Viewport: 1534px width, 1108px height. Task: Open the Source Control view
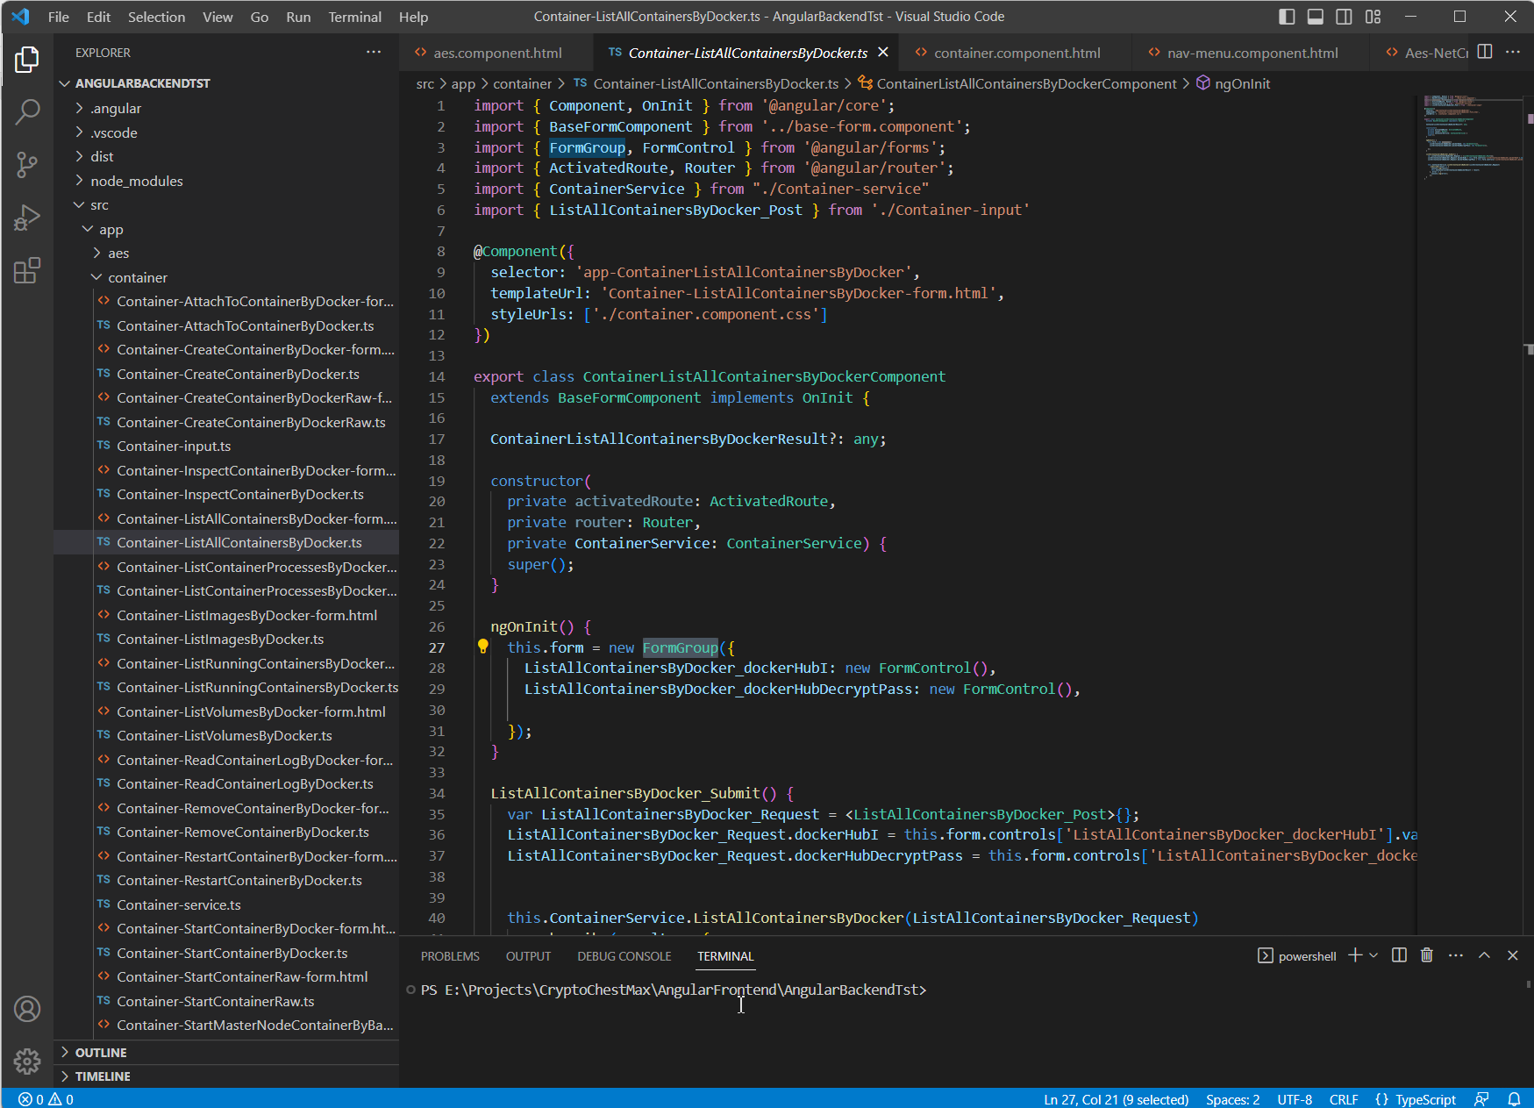[27, 164]
